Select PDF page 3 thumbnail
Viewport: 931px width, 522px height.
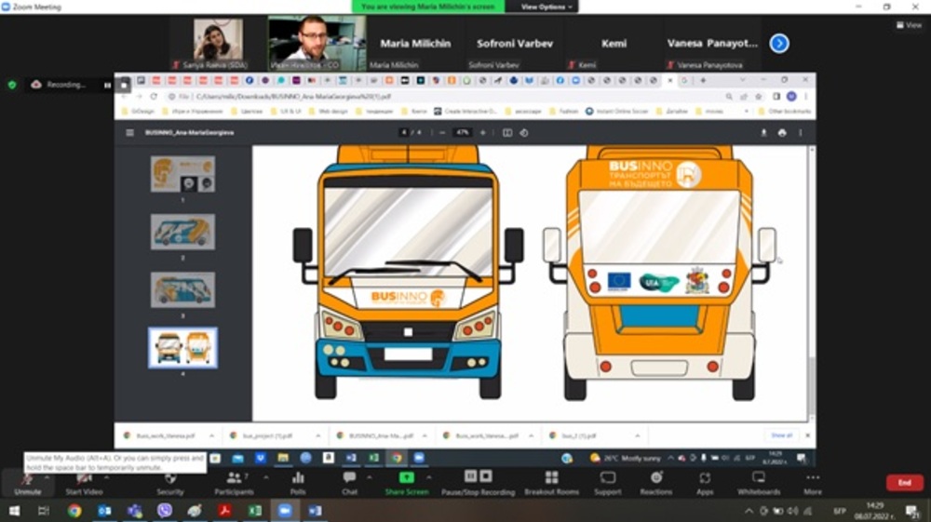tap(182, 289)
